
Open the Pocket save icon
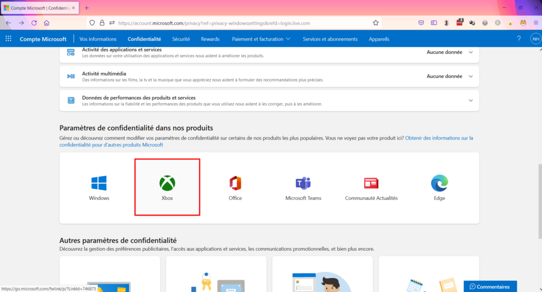(421, 23)
